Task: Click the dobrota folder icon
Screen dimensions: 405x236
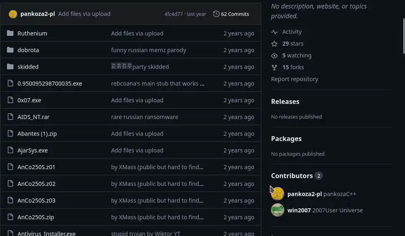Action: point(10,50)
